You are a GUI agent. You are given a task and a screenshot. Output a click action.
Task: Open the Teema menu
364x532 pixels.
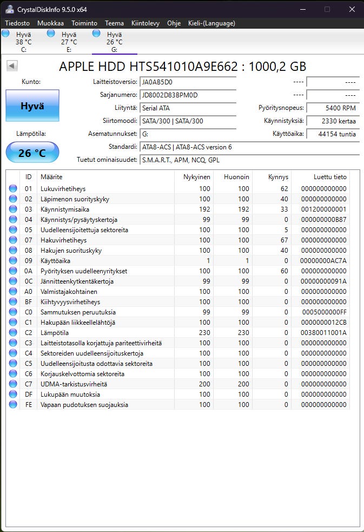(114, 23)
